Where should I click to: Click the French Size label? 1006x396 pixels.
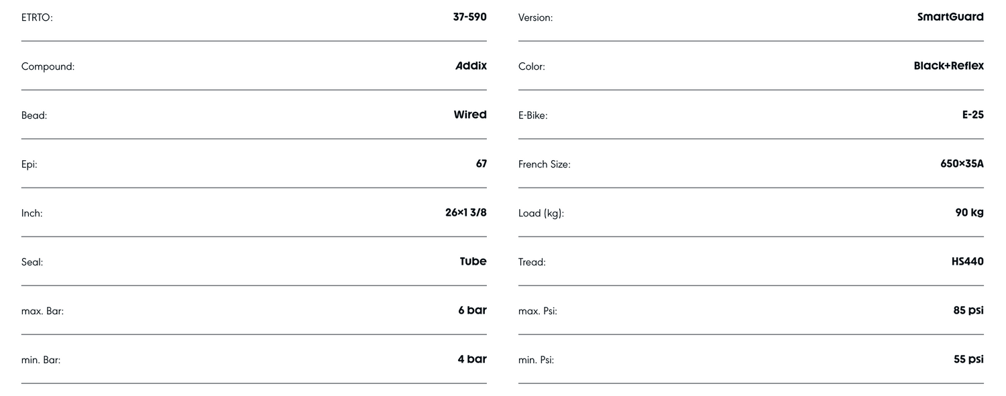[x=544, y=165]
